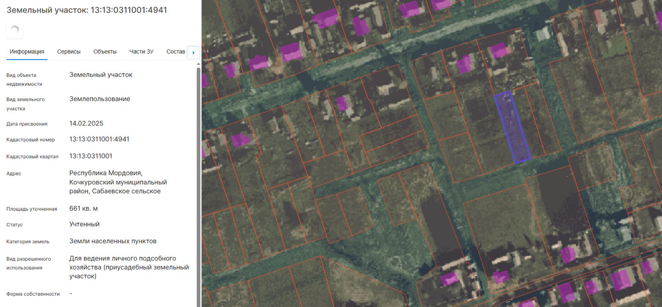Click the Вид разрешенного использования label
Viewport: 662px width, 307px height.
tap(29, 263)
